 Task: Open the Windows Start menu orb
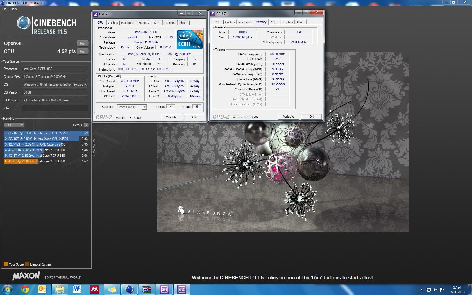pos(8,289)
